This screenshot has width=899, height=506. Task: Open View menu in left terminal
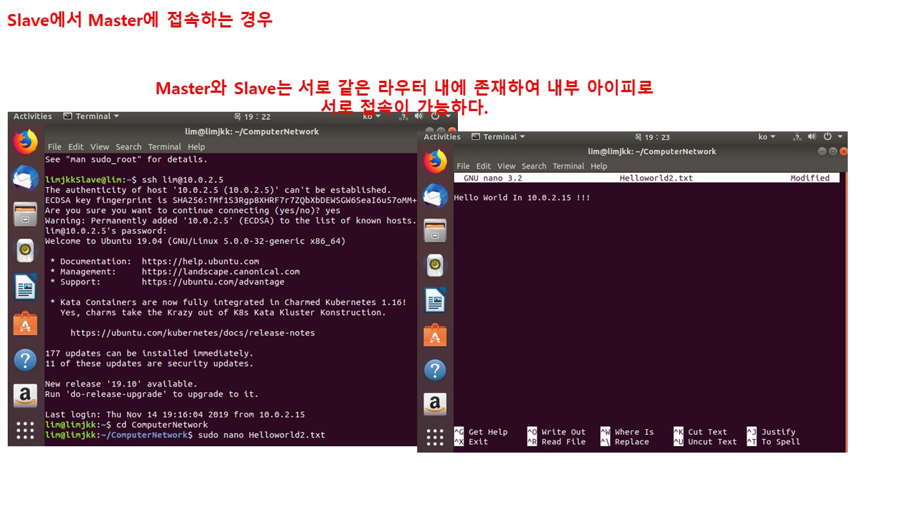pos(100,147)
